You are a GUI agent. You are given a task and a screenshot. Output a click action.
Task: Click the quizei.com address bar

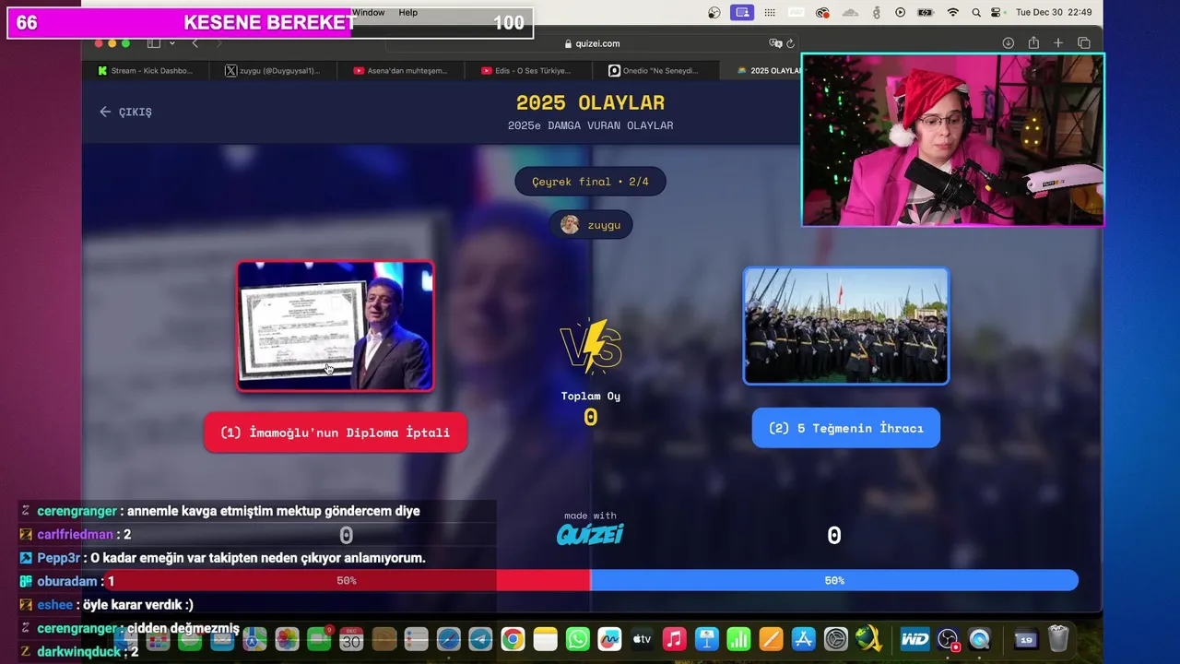[591, 43]
